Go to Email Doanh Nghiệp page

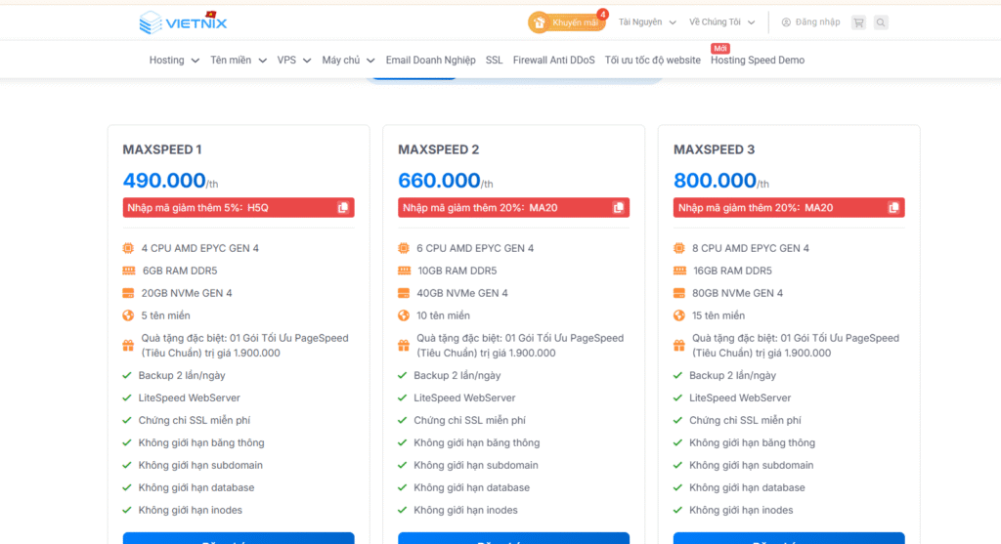tap(430, 61)
